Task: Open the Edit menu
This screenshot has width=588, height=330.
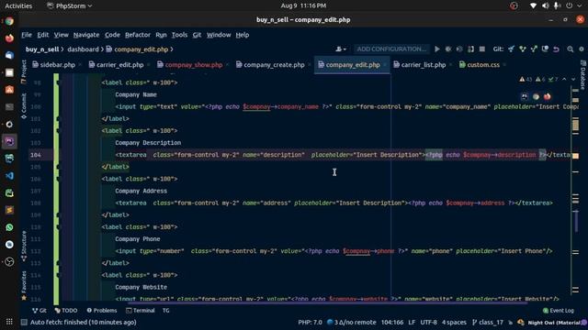Action: 43,35
